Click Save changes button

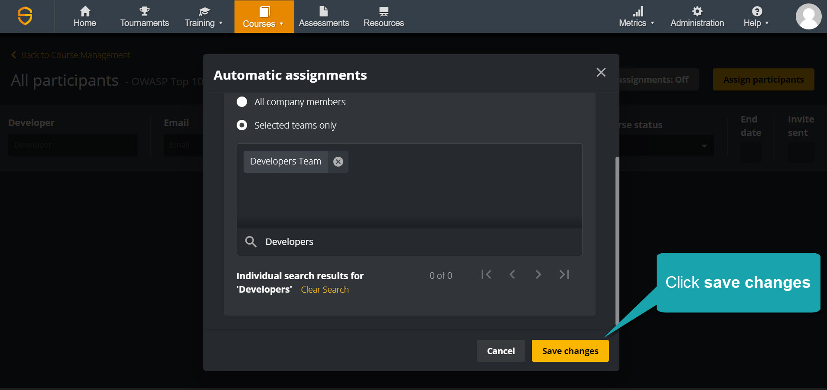[x=570, y=351]
